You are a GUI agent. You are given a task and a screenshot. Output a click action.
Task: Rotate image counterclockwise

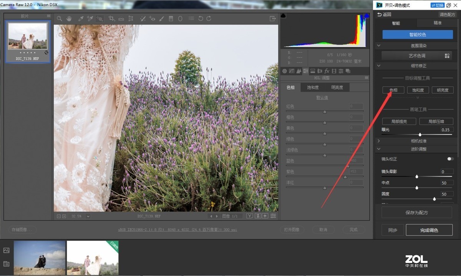tap(201, 18)
